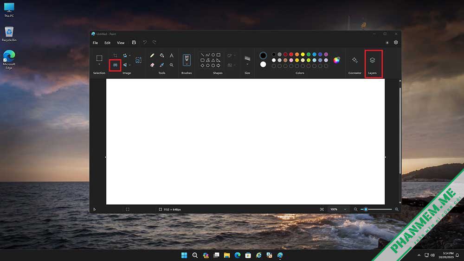Open the Edit menu

point(108,43)
